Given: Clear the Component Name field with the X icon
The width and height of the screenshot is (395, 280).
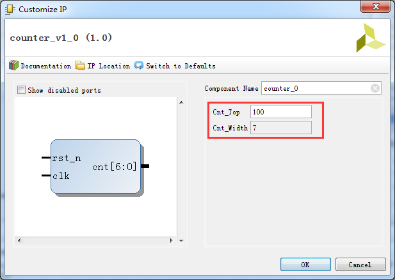Looking at the screenshot, I should pos(375,88).
